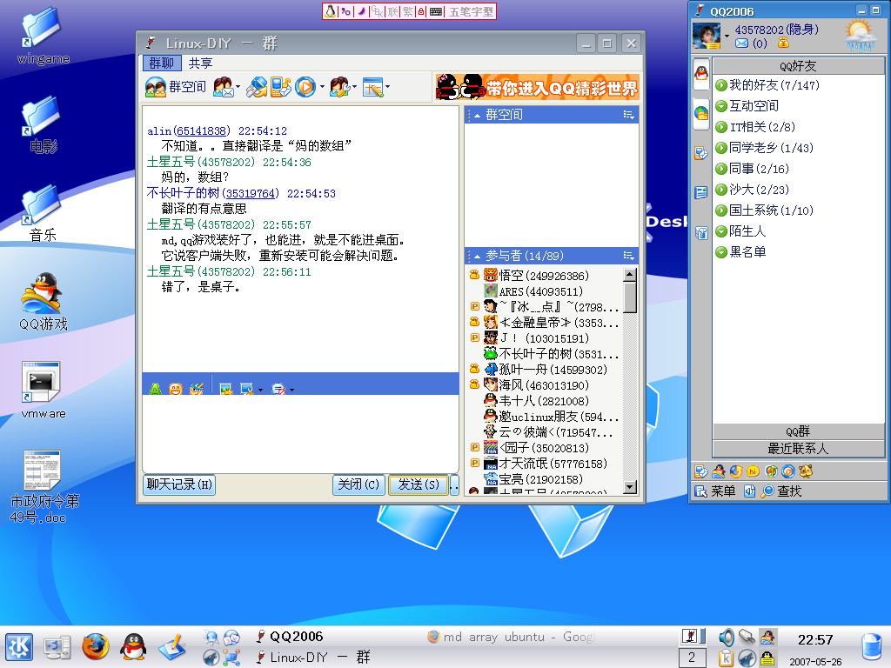Click the 关闭(C) button

[358, 484]
